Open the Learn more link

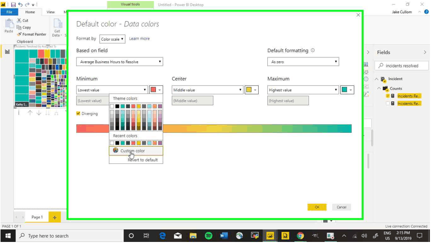[139, 38]
